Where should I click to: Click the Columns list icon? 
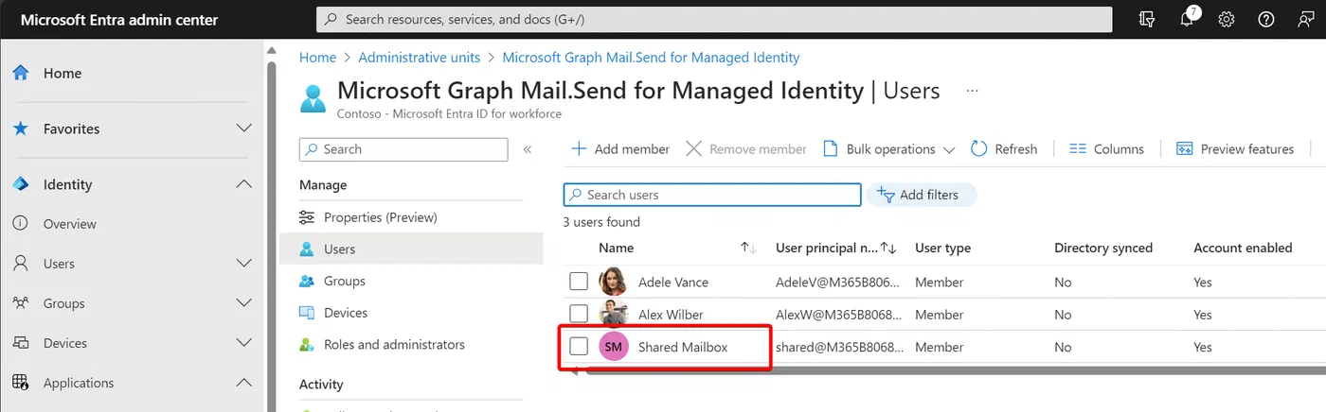click(x=1078, y=149)
